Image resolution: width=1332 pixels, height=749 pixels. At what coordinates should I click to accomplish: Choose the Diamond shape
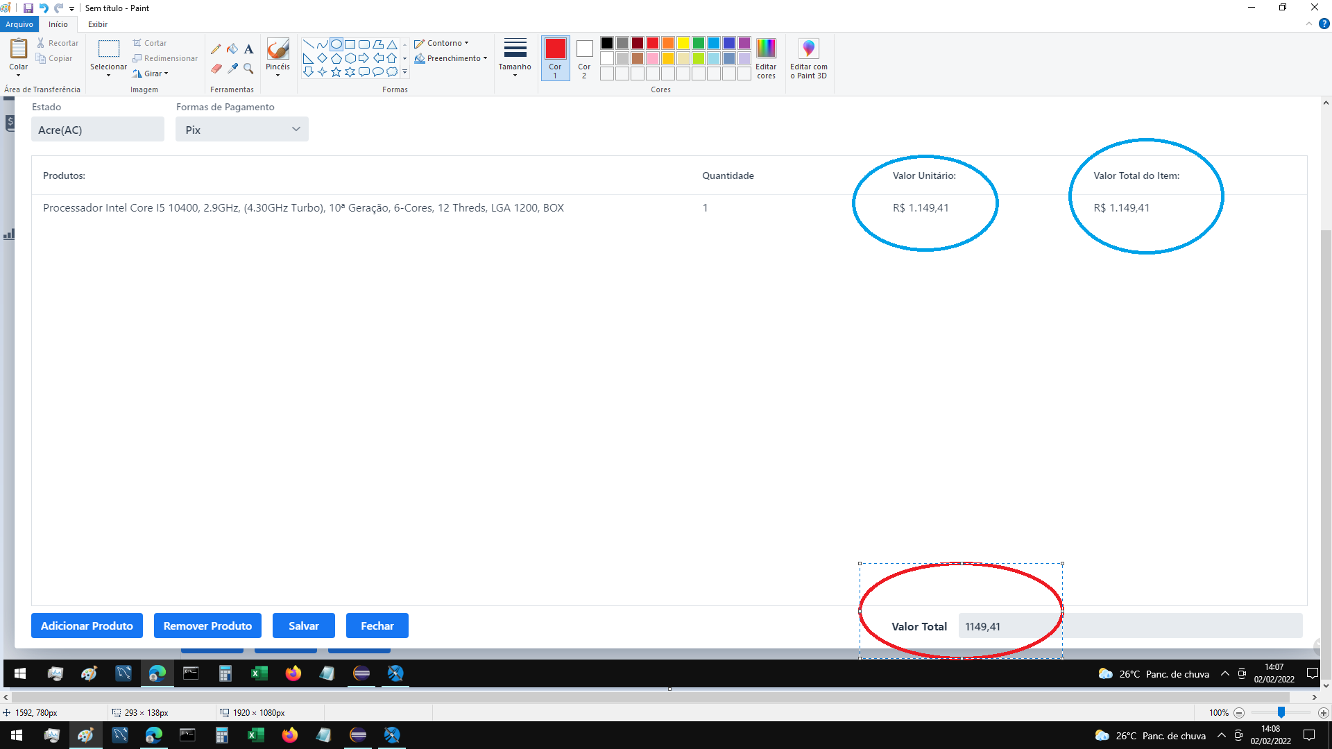[x=322, y=58]
